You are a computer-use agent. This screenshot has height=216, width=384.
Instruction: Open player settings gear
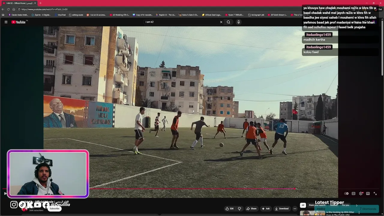[361, 193]
